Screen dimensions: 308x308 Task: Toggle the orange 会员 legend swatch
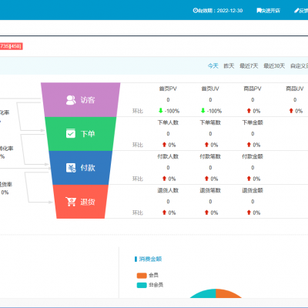coord(142,276)
